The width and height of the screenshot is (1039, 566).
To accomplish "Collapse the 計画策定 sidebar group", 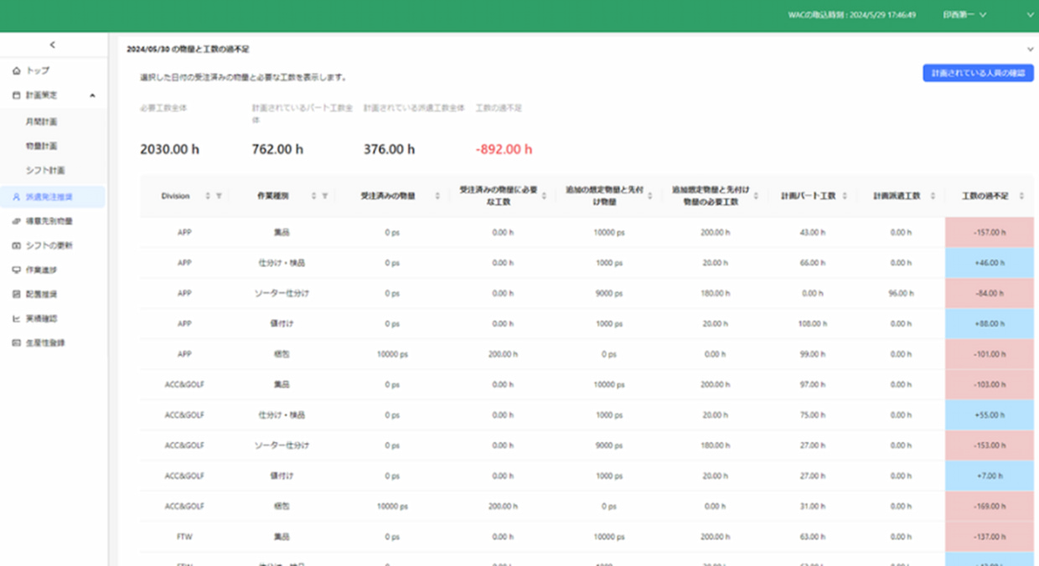I will [x=92, y=95].
